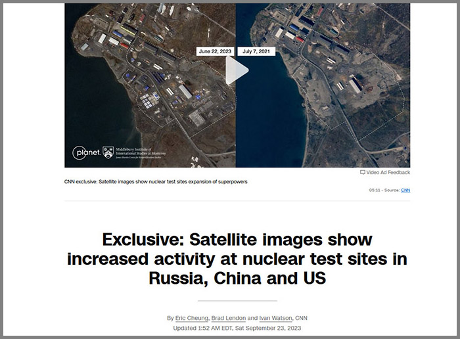This screenshot has width=460, height=339.
Task: Click the 05:11 video duration text
Action: coord(375,190)
